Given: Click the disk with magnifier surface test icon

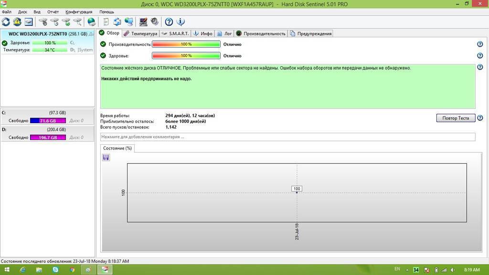Looking at the screenshot, I should tap(78, 22).
